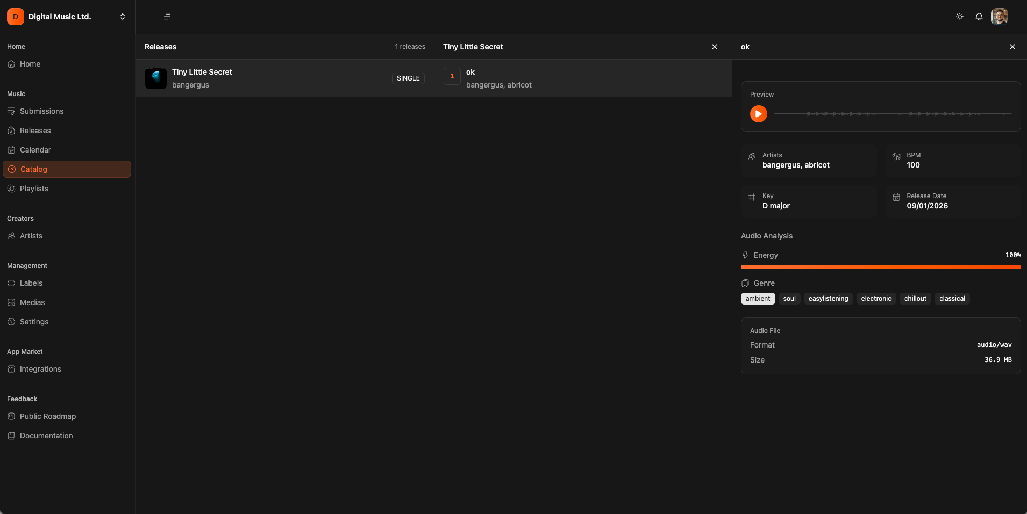The width and height of the screenshot is (1027, 514).
Task: Close the 'ok' track details panel
Action: 1012,47
